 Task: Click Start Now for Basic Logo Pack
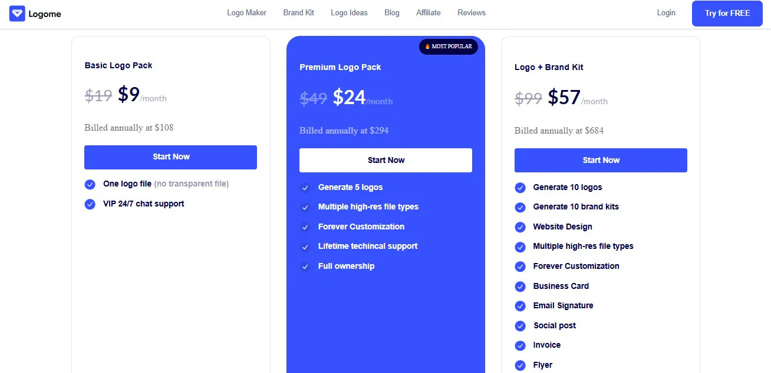coord(170,157)
